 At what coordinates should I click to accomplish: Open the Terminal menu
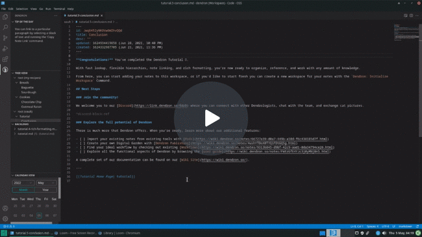[59, 9]
